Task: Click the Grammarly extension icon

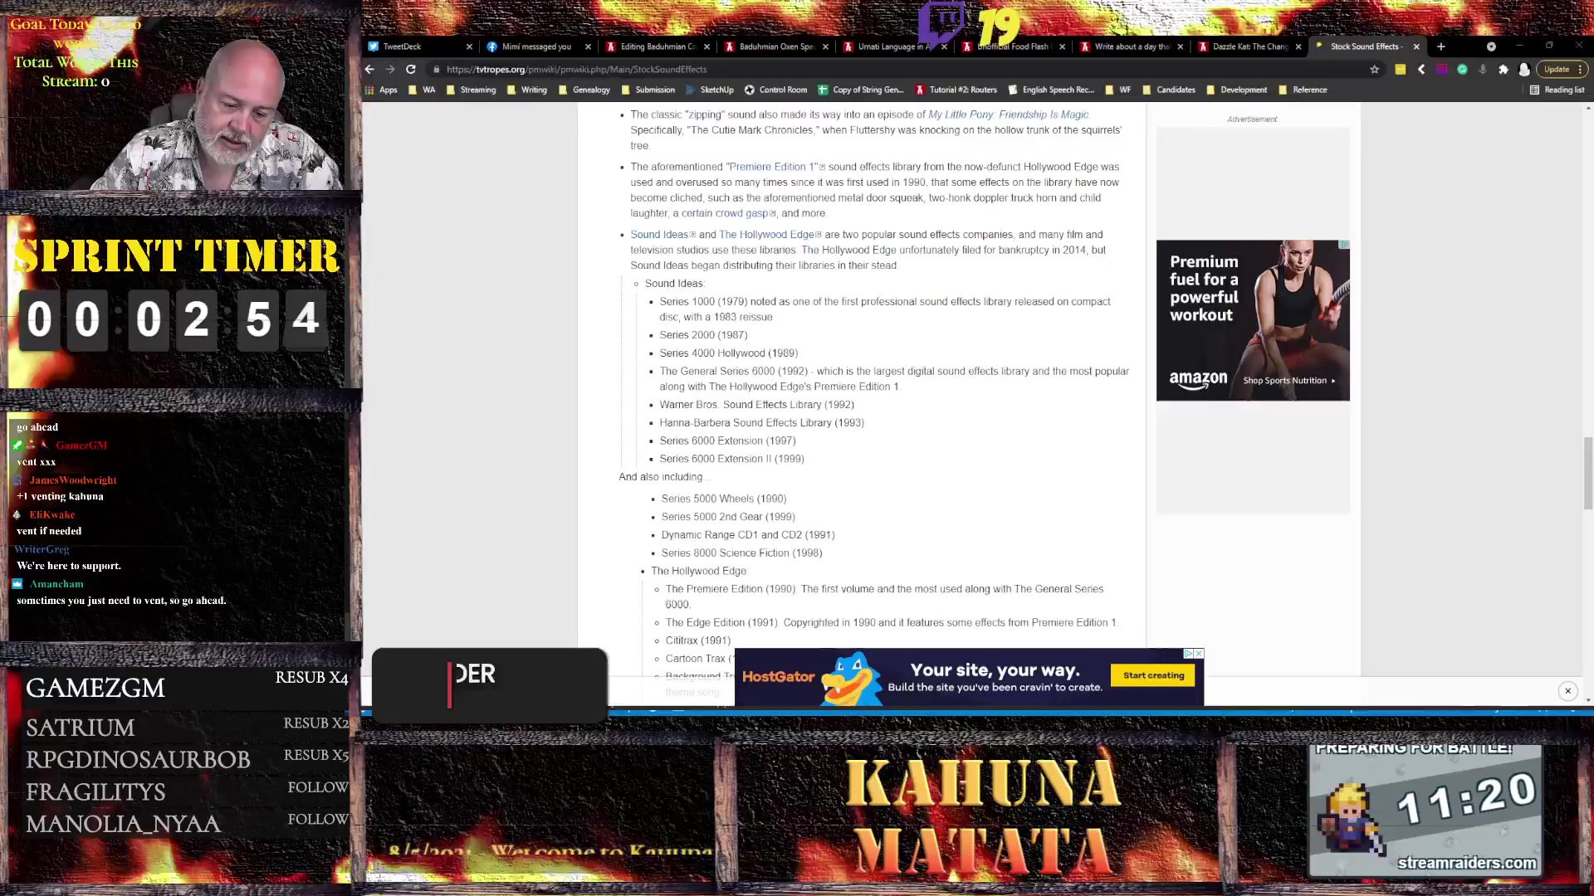Action: click(1462, 70)
